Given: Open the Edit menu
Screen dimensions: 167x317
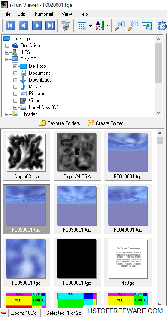Looking at the screenshot, I should 21,14.
